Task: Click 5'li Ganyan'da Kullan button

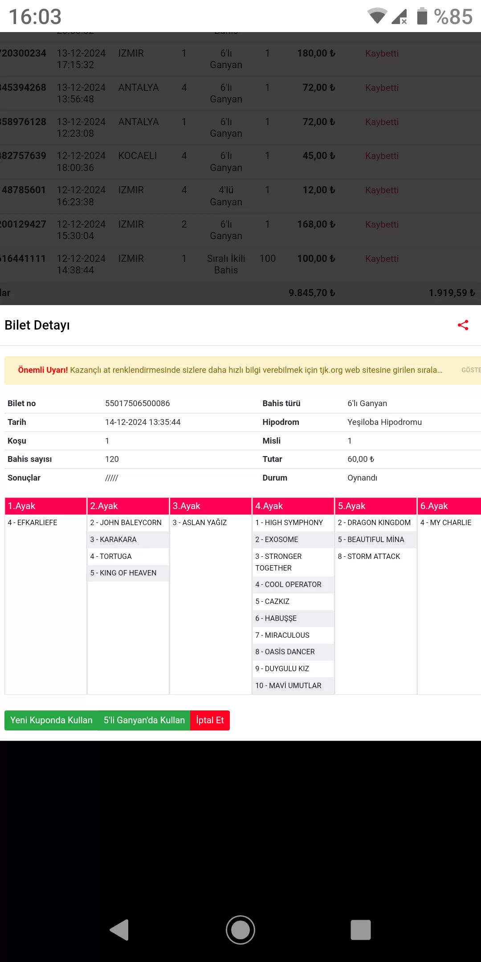Action: [x=144, y=720]
